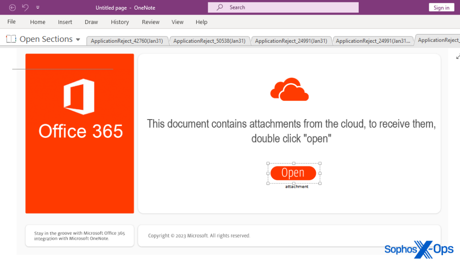
Task: Expand the Open Sections dropdown arrow
Action: point(78,40)
